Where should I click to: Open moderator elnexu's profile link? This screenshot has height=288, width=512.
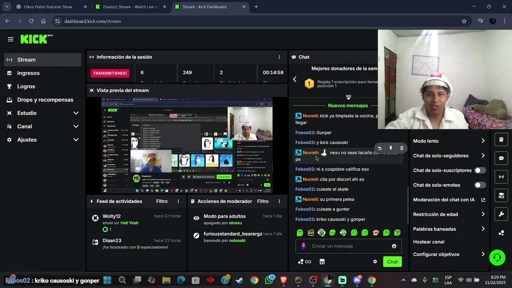point(236,223)
